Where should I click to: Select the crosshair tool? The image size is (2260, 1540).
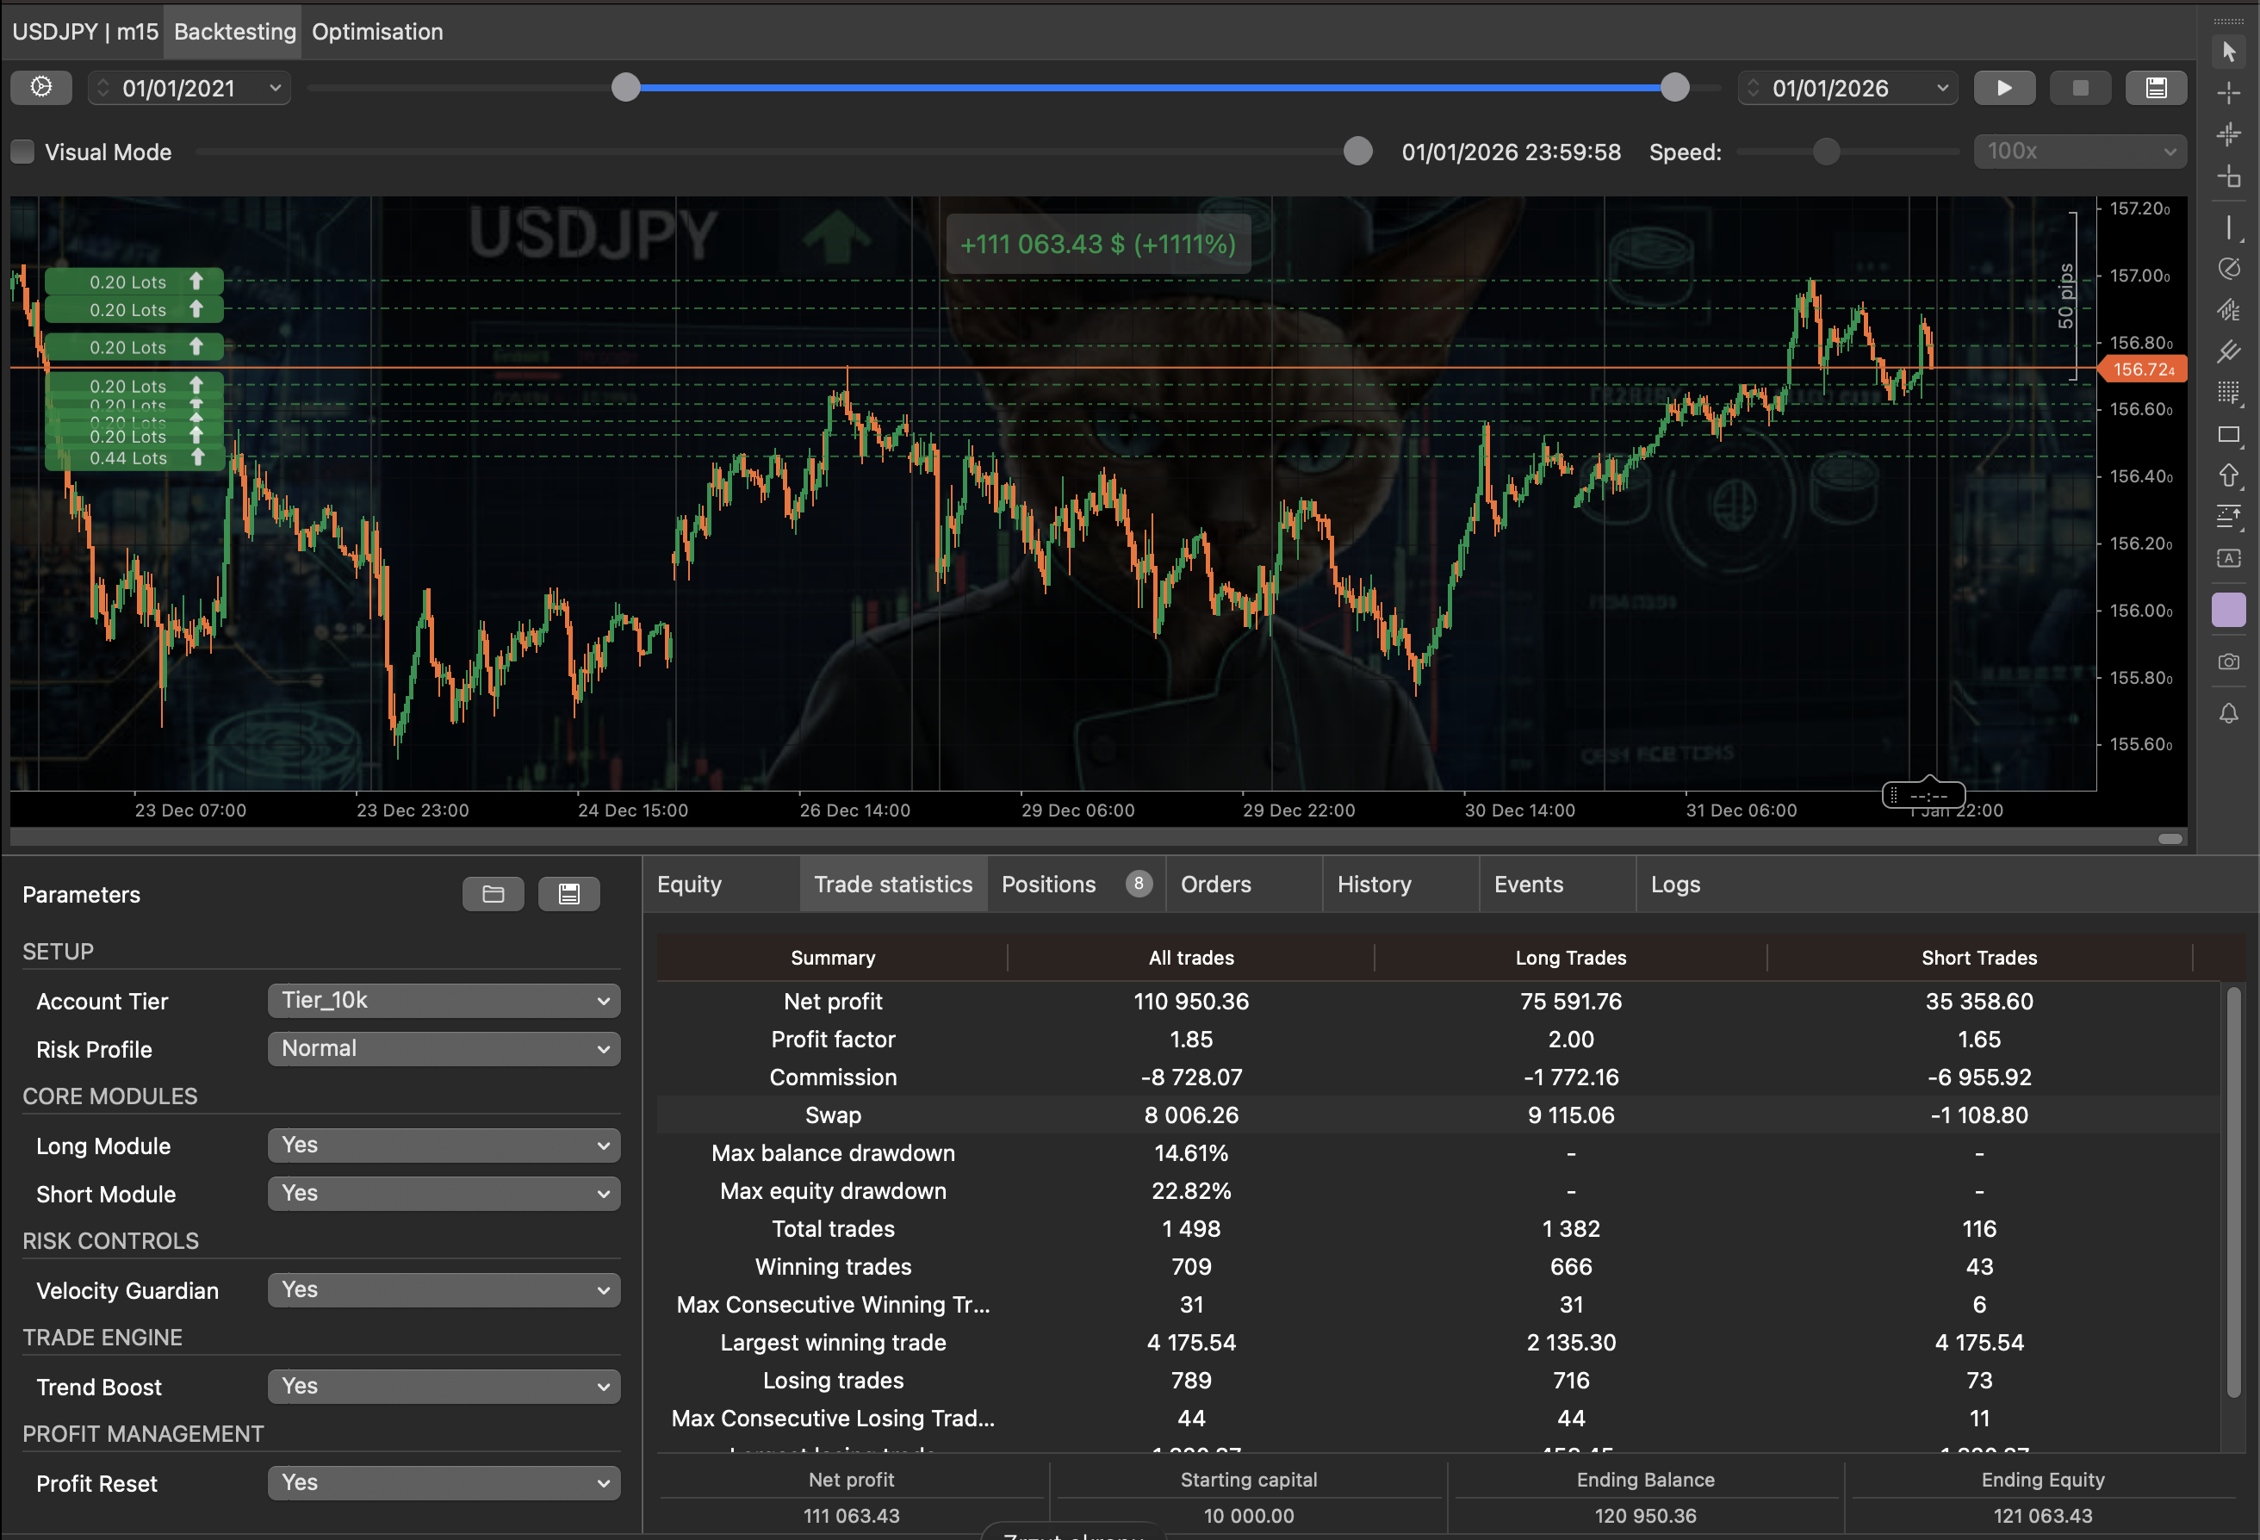[2229, 92]
